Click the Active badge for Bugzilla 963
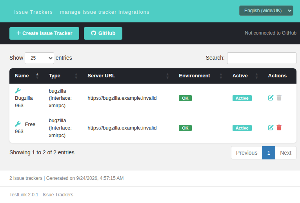 click(x=242, y=98)
